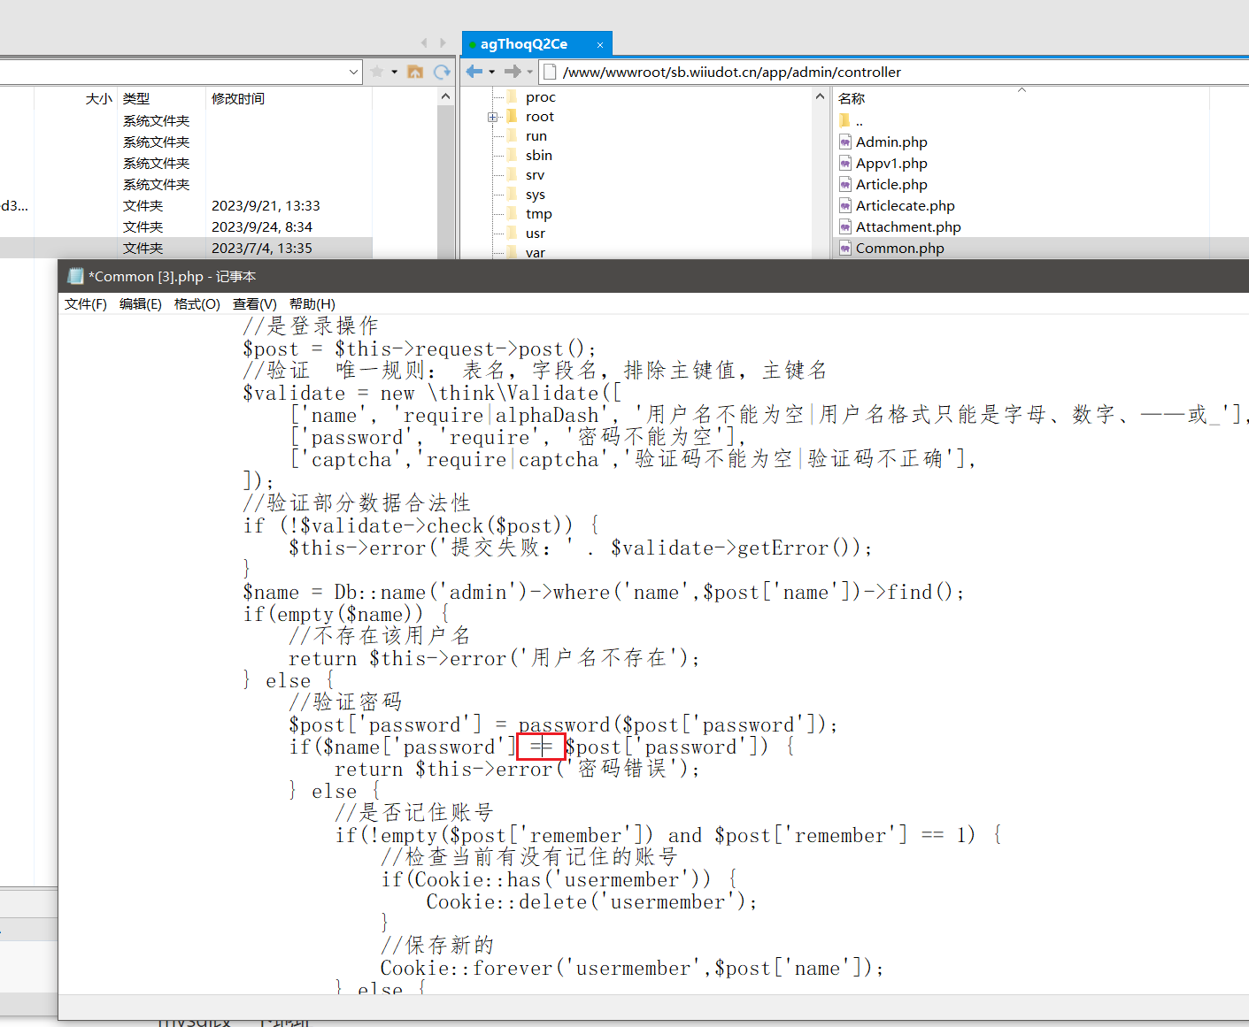Open 格式(O) menu in Notepad
Viewport: 1249px width, 1027px height.
tap(197, 304)
